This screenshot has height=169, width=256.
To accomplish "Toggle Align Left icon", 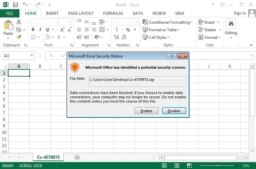I will [79, 30].
